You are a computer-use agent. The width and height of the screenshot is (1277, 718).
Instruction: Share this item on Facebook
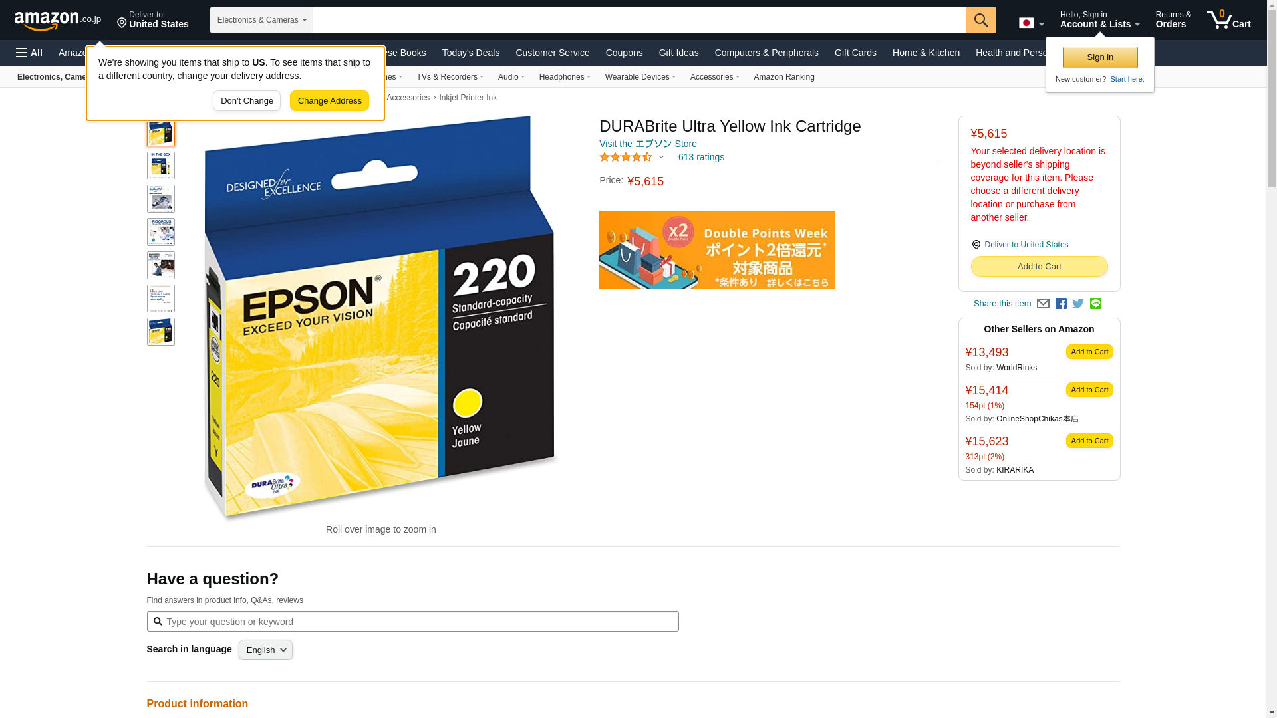click(x=1061, y=304)
